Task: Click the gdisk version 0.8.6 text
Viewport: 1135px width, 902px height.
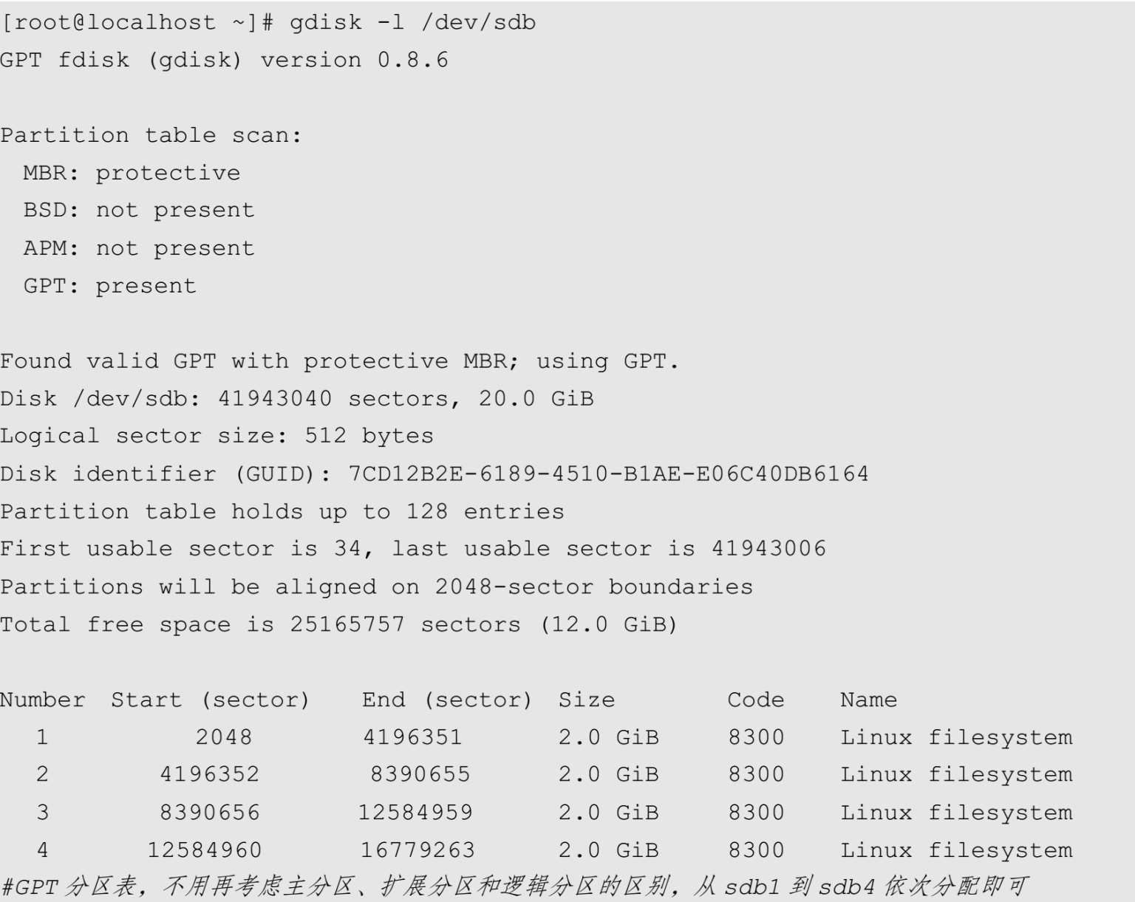Action: tap(355, 60)
